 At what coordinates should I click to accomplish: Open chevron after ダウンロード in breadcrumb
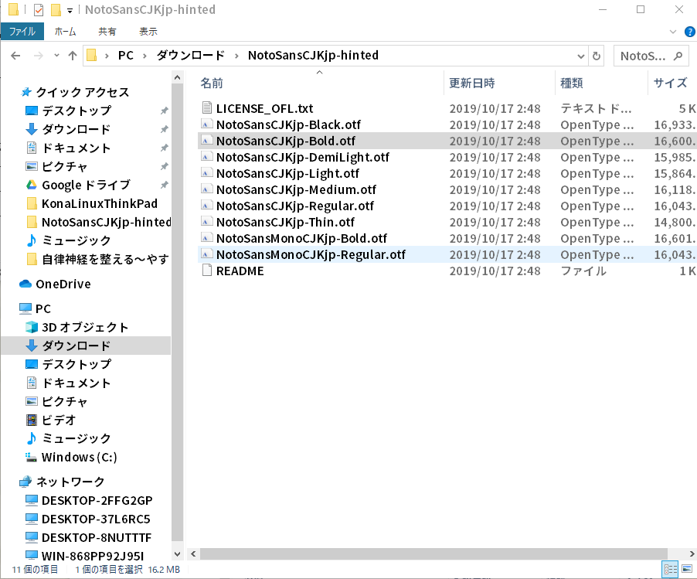point(236,56)
